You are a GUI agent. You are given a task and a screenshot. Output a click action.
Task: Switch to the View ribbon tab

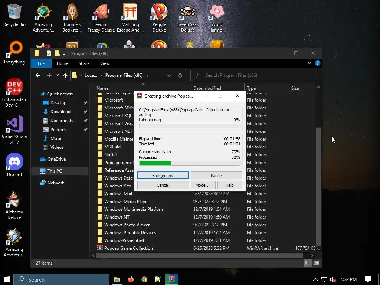point(105,63)
